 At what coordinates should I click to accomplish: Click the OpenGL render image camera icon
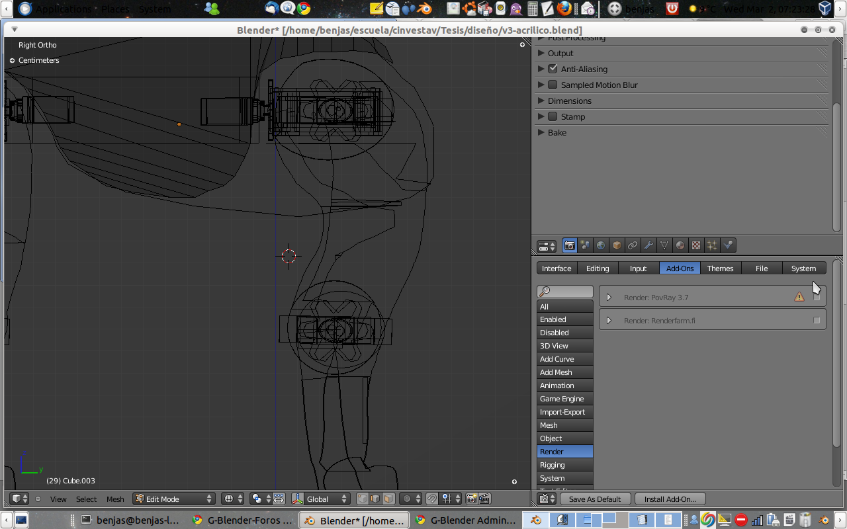[x=471, y=499]
